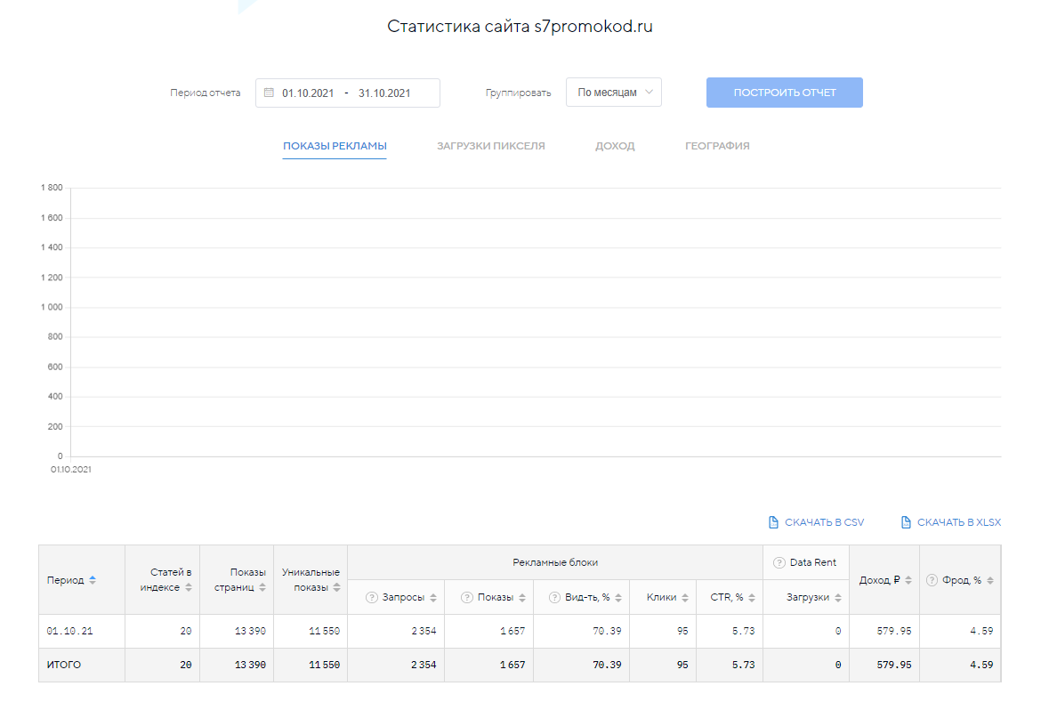Image resolution: width=1041 pixels, height=702 pixels.
Task: Open help icon next to Data Rent
Action: pyautogui.click(x=779, y=562)
